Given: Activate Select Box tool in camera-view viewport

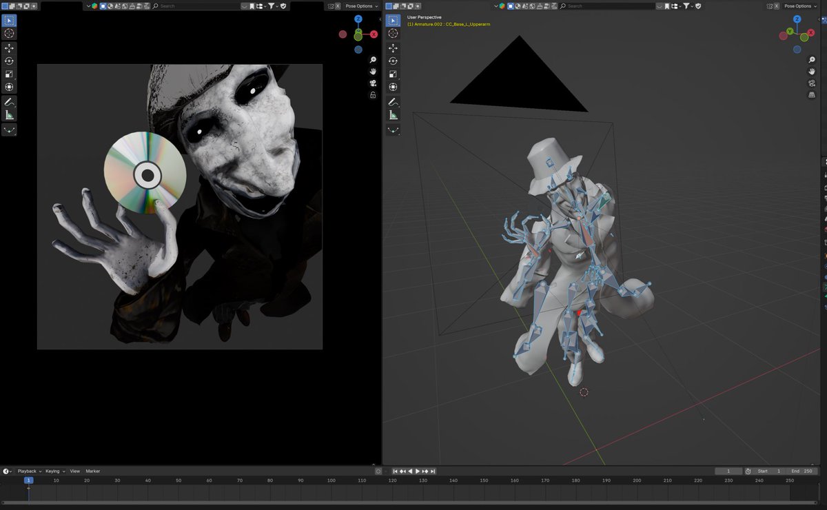Looking at the screenshot, I should [10, 20].
